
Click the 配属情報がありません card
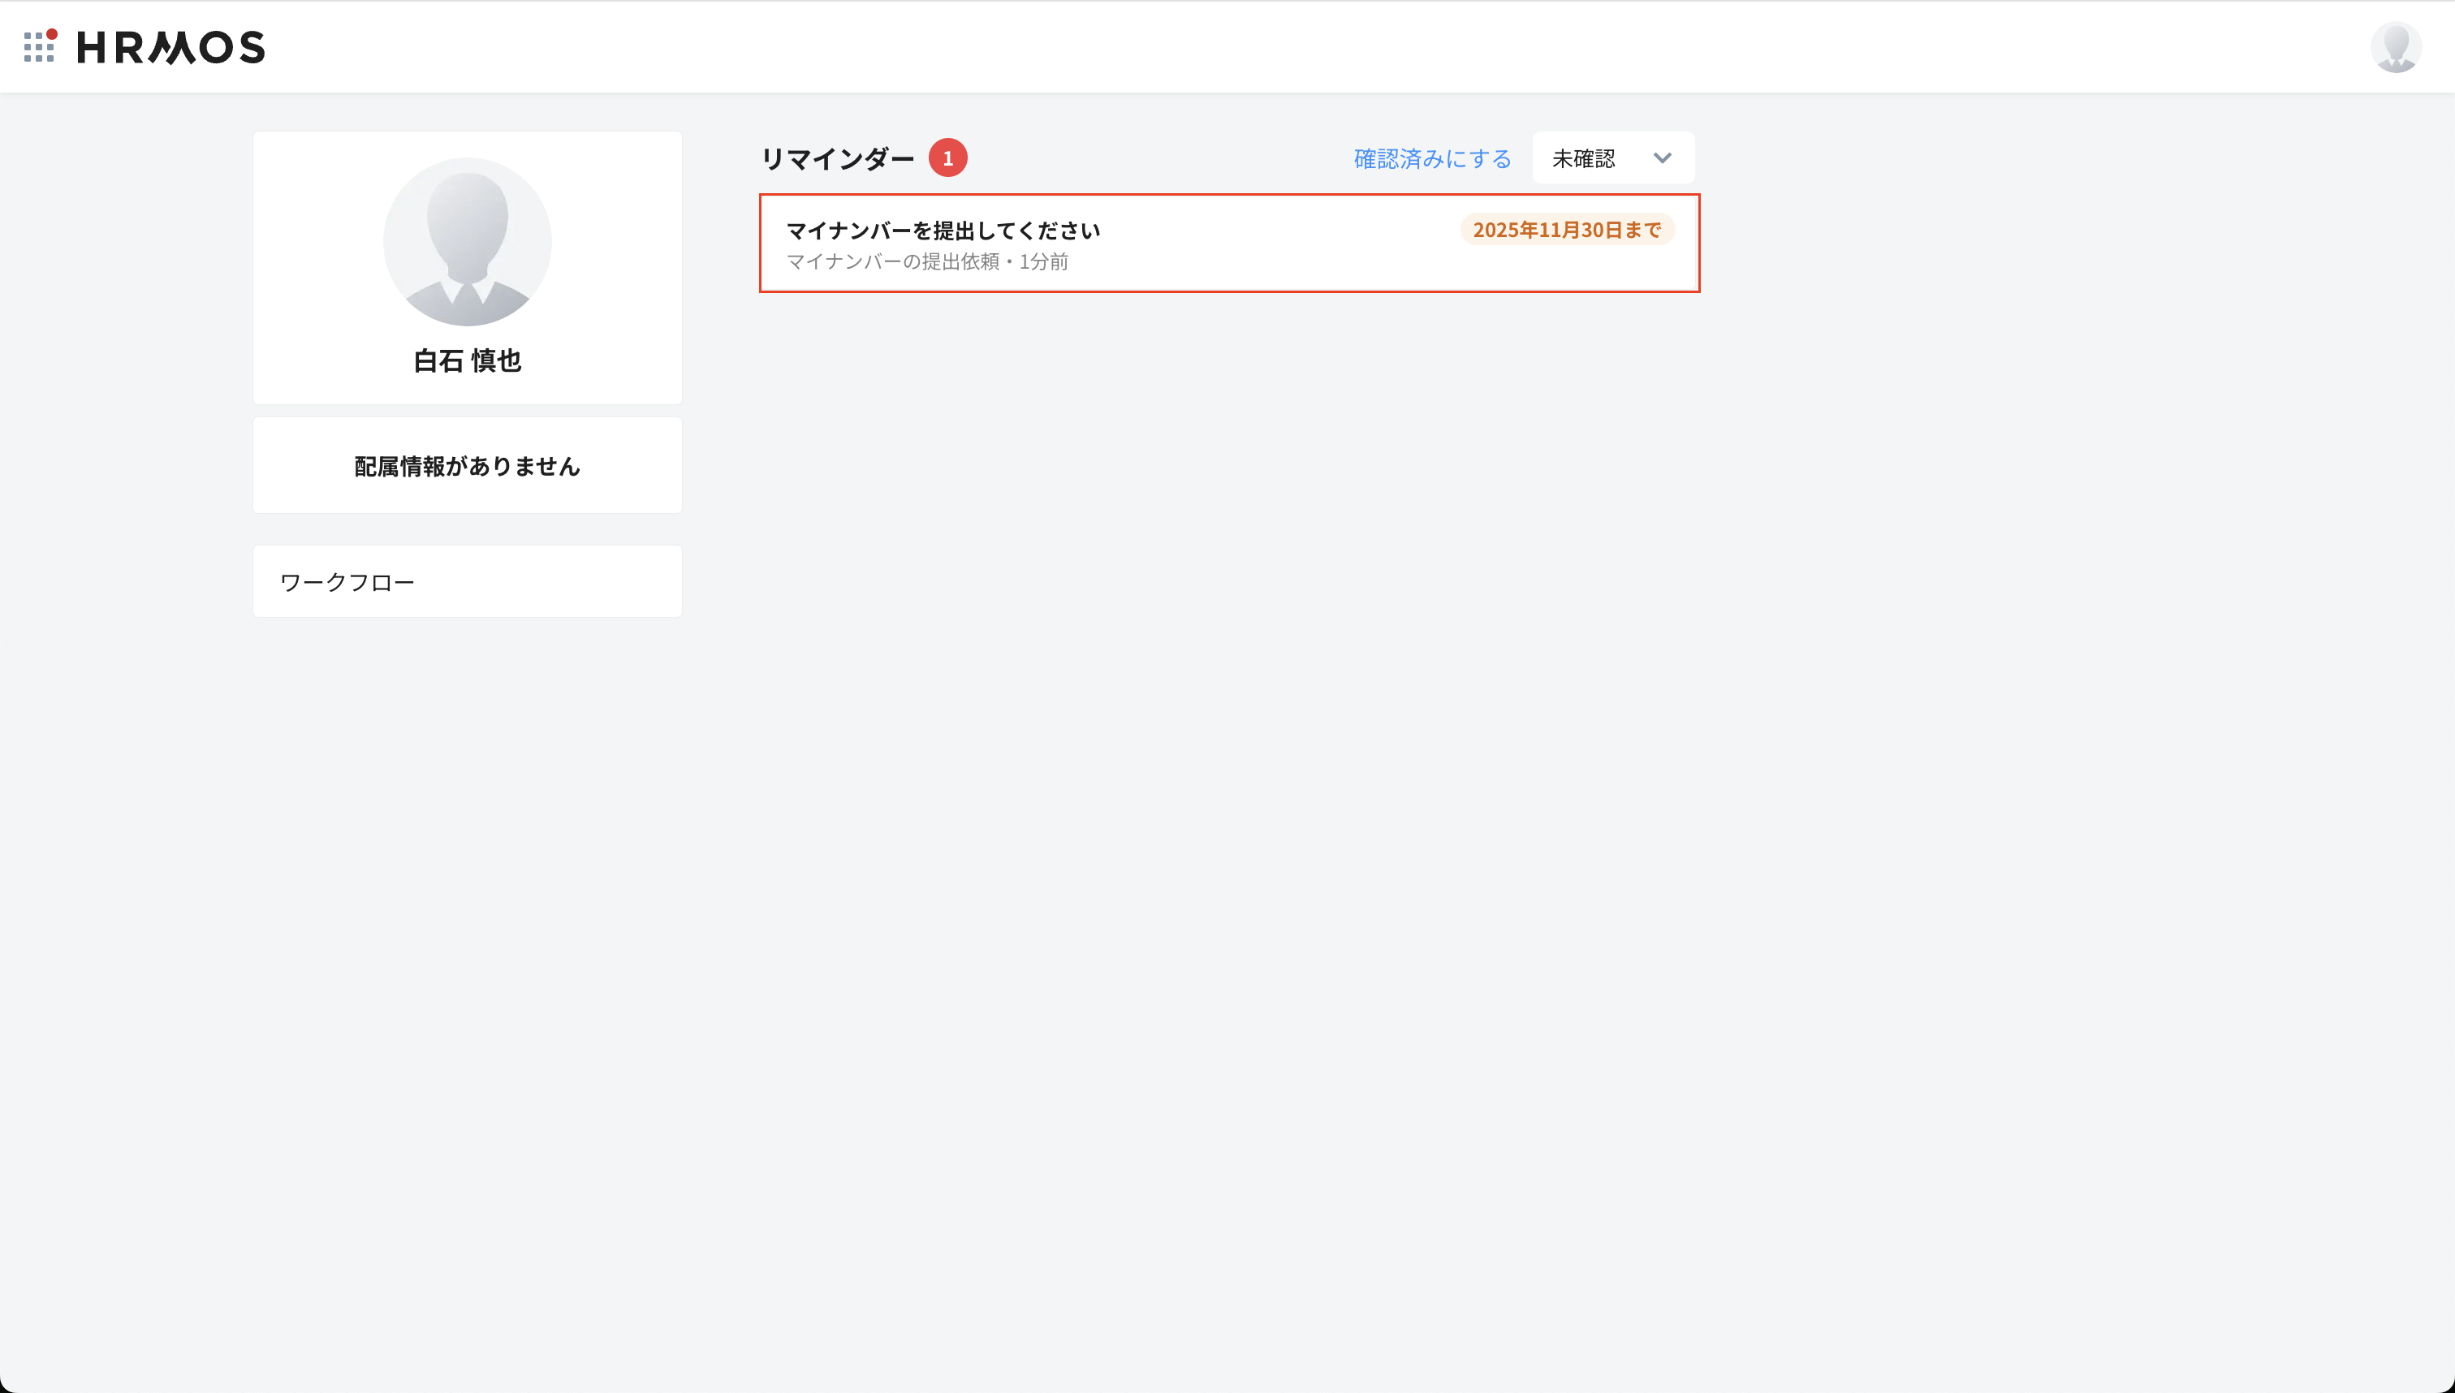467,466
